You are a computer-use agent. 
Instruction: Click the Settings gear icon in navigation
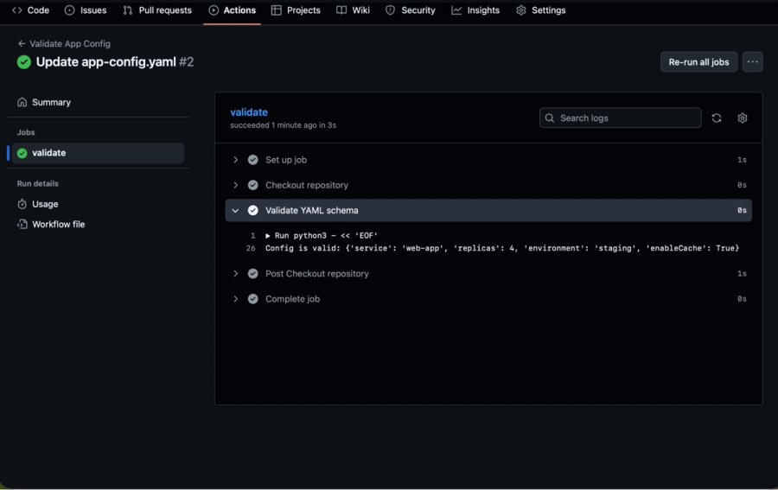tap(521, 10)
